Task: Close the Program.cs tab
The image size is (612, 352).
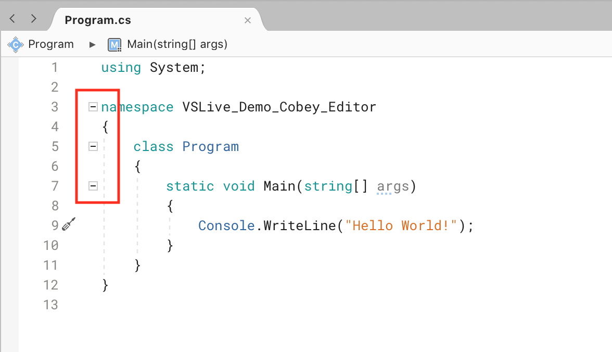Action: (248, 20)
